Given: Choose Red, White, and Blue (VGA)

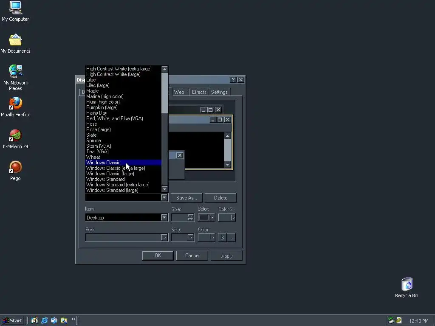Looking at the screenshot, I should click(x=123, y=118).
